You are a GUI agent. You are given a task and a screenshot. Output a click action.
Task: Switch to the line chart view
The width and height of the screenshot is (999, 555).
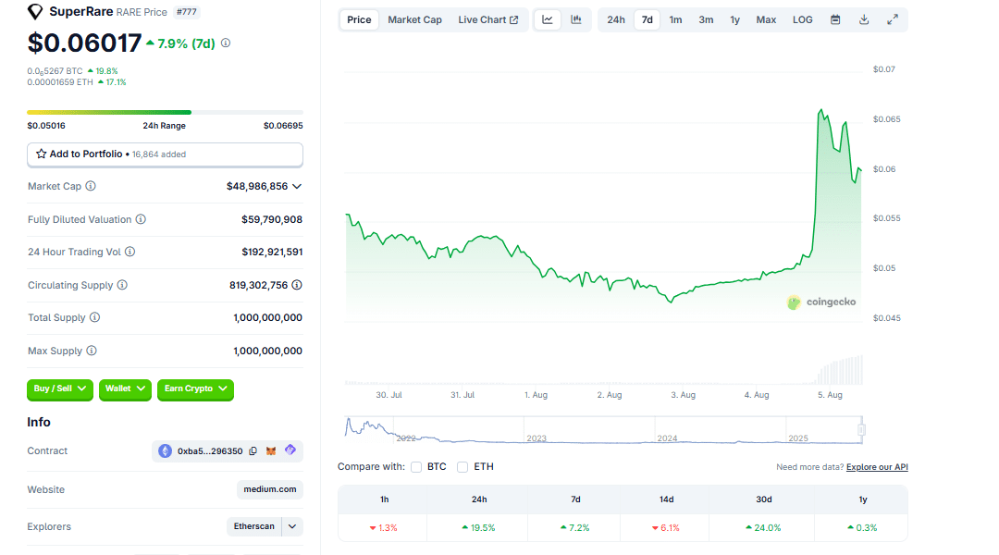pyautogui.click(x=548, y=19)
